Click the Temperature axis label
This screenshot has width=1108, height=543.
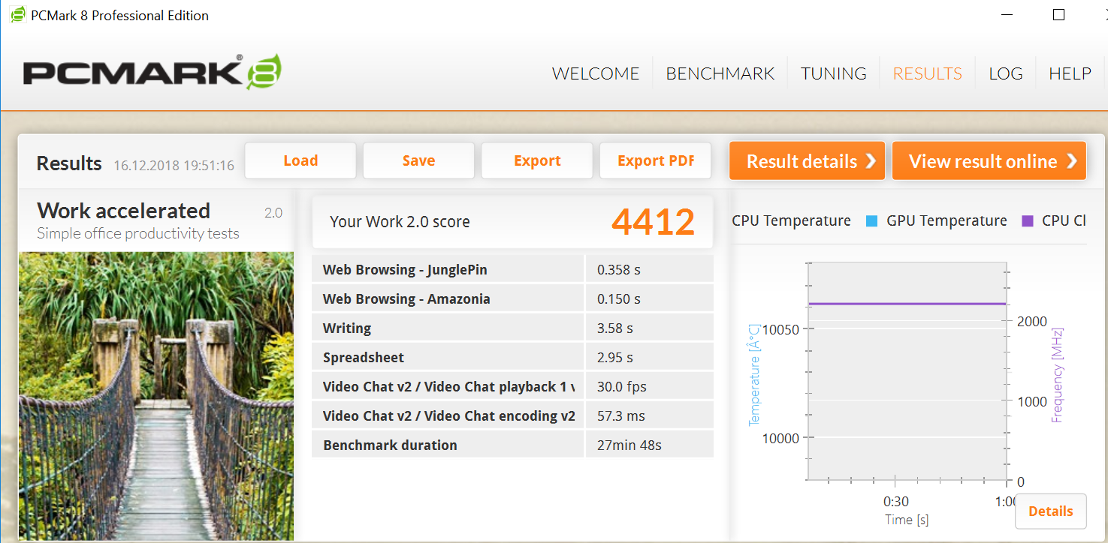(x=755, y=376)
